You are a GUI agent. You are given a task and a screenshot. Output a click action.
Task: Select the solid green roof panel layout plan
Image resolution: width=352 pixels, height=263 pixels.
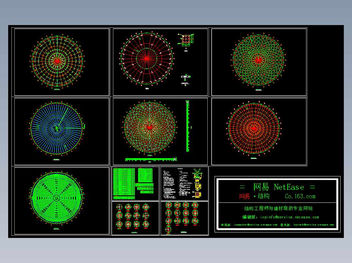pyautogui.click(x=56, y=198)
